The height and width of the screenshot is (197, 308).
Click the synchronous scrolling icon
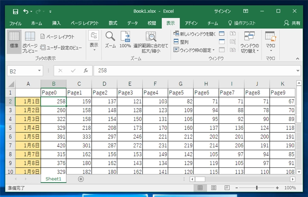click(x=233, y=41)
